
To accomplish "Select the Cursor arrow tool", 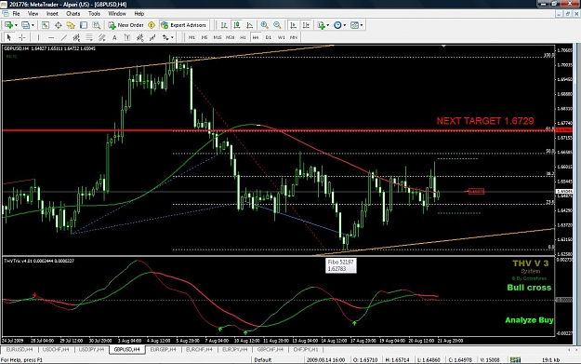I will [9, 37].
